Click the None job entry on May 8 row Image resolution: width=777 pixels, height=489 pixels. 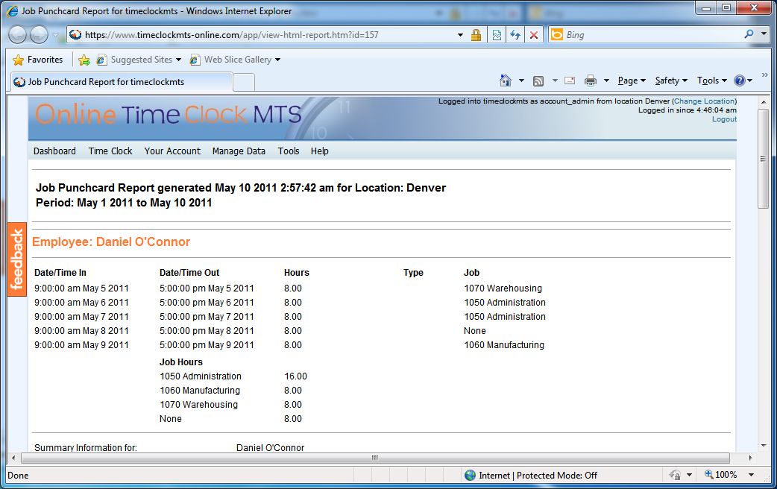(x=475, y=331)
